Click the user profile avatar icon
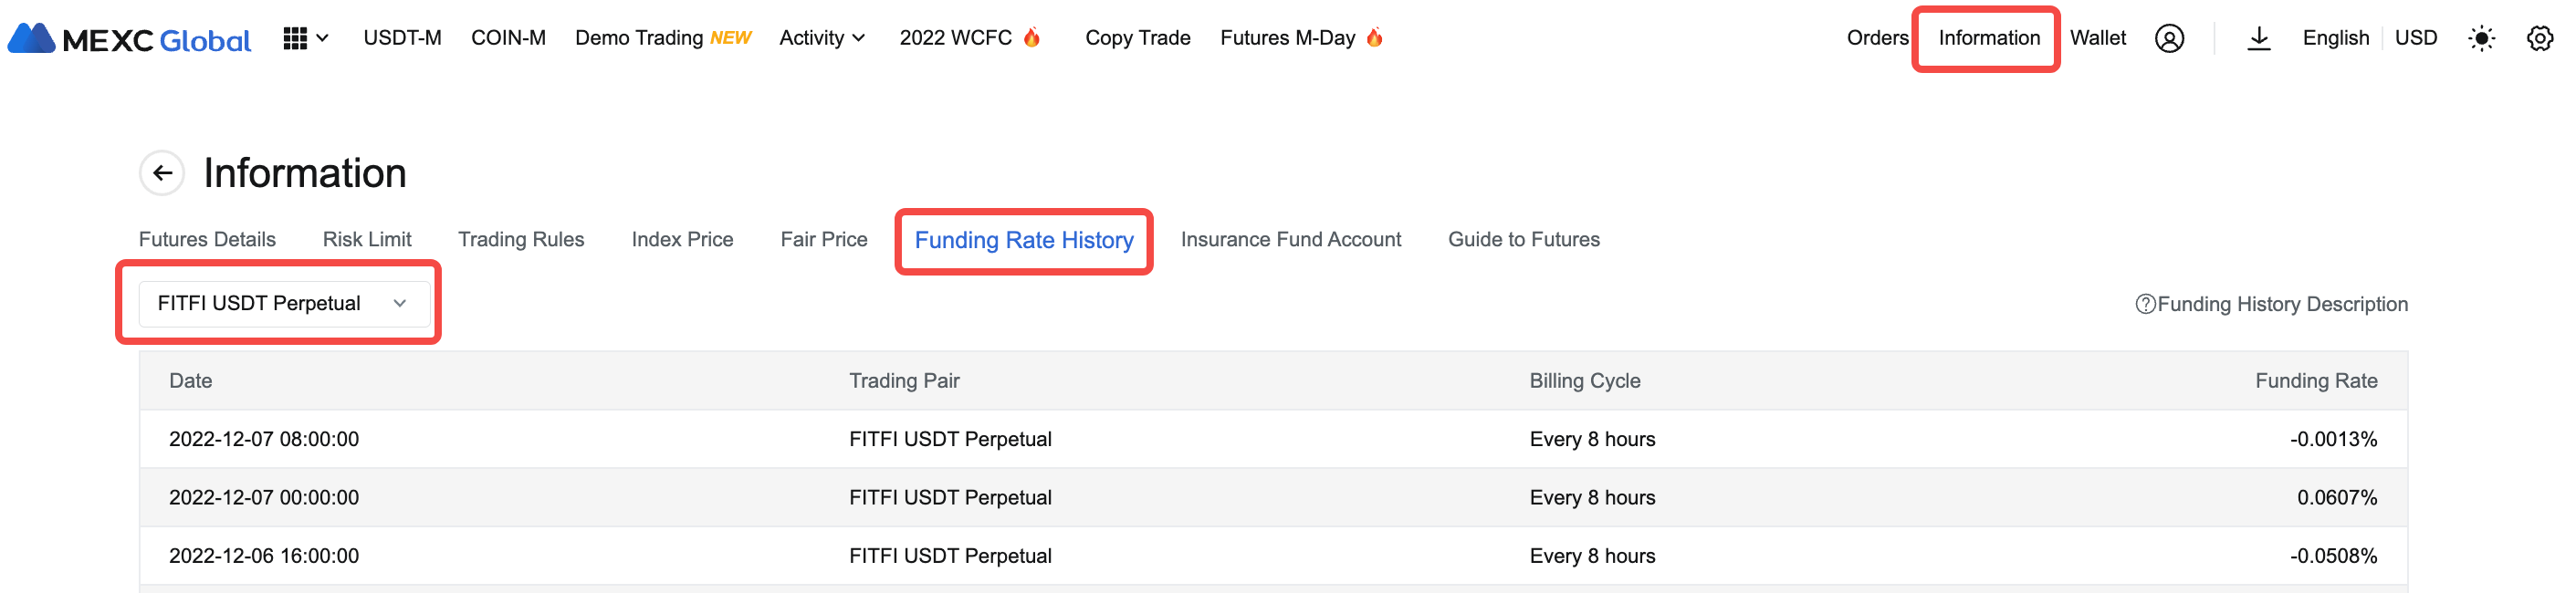2576x593 pixels. click(x=2169, y=38)
